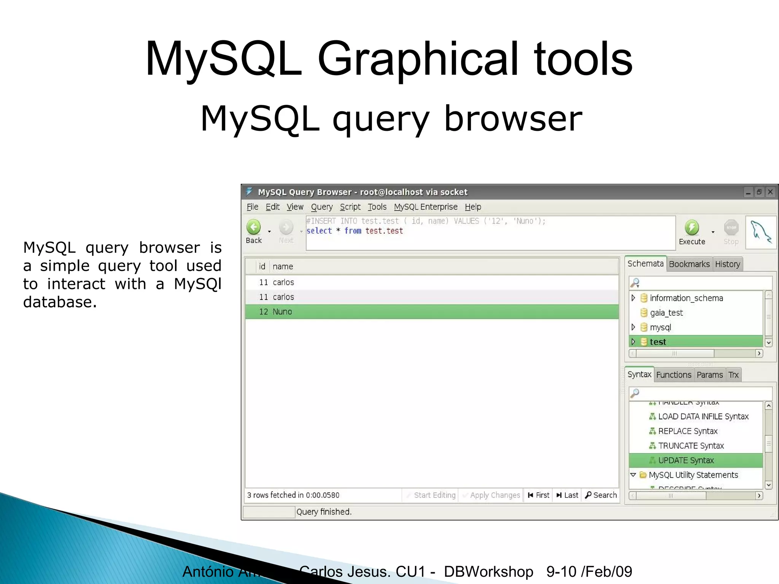Viewport: 779px width, 584px height.
Task: Click the Syntax panel horizontal scrollbar thumb
Action: 671,495
